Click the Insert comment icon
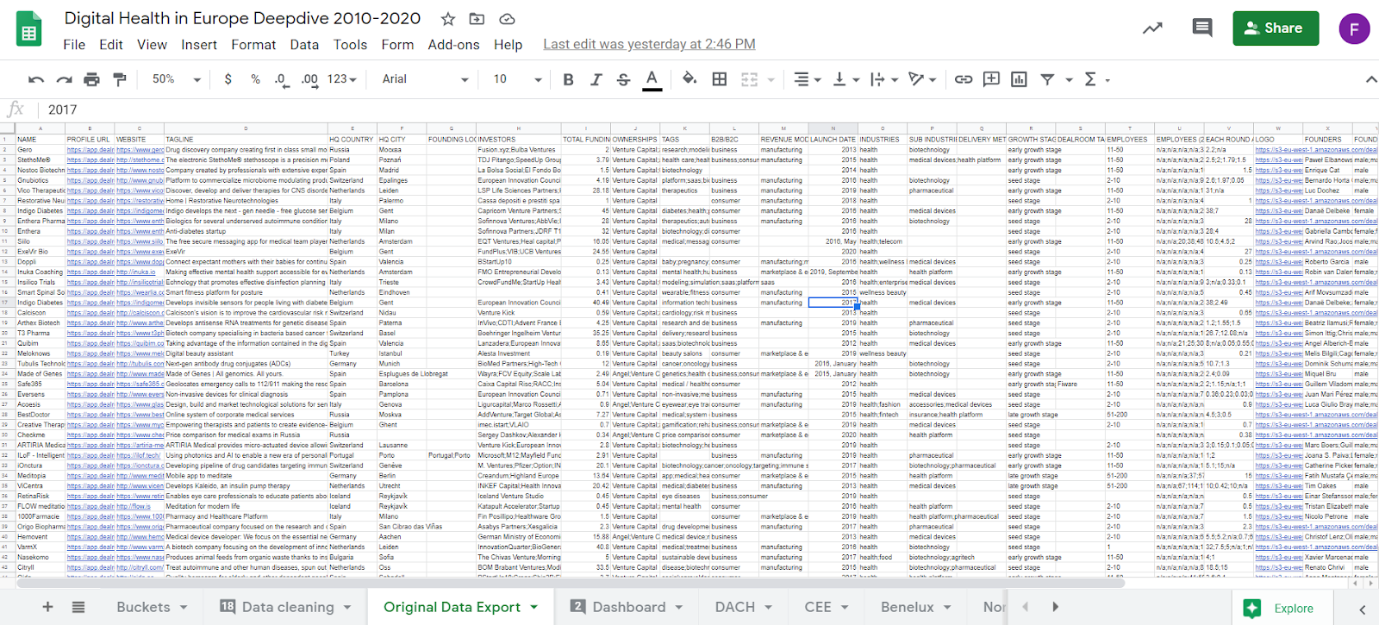The width and height of the screenshot is (1379, 625). [991, 79]
